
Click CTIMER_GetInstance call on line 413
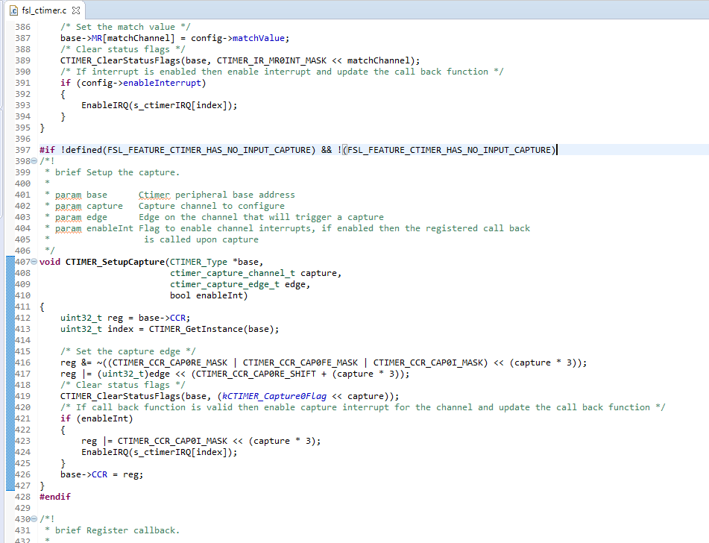pos(196,329)
